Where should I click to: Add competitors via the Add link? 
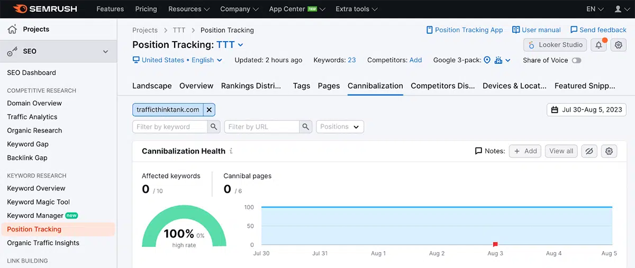click(416, 60)
